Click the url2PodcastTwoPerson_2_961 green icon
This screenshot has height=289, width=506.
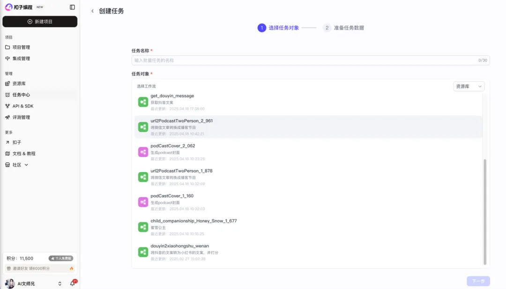coord(143,127)
